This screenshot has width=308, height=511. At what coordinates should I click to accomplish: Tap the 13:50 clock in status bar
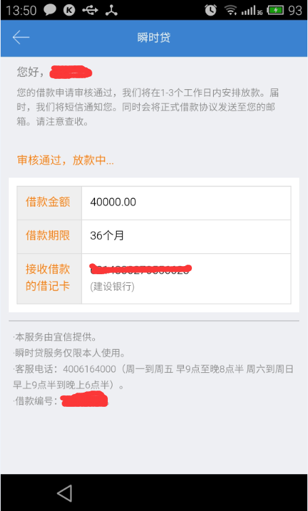tap(21, 10)
